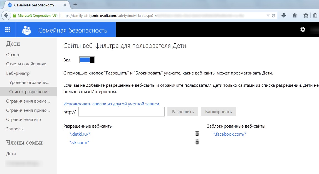Screen dimensions: 319x174
Task: Open the downloads arrow in browser toolbar
Action: coord(284,16)
